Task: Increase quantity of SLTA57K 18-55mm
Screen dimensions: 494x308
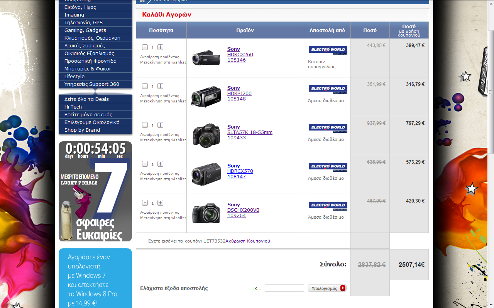Action: 160,125
